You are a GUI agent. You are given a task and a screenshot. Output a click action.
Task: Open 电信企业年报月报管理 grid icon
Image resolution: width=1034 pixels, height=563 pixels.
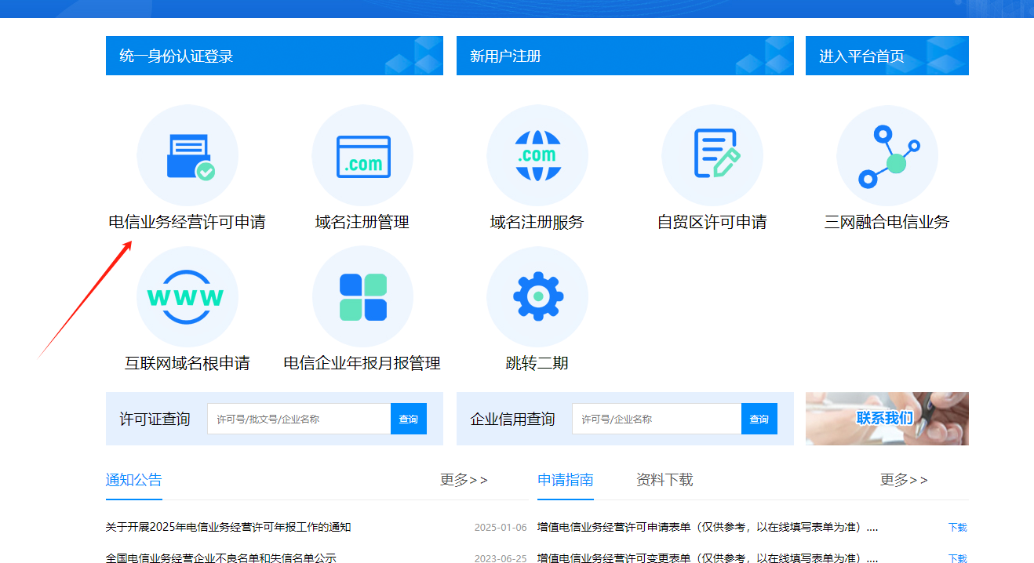pos(362,297)
